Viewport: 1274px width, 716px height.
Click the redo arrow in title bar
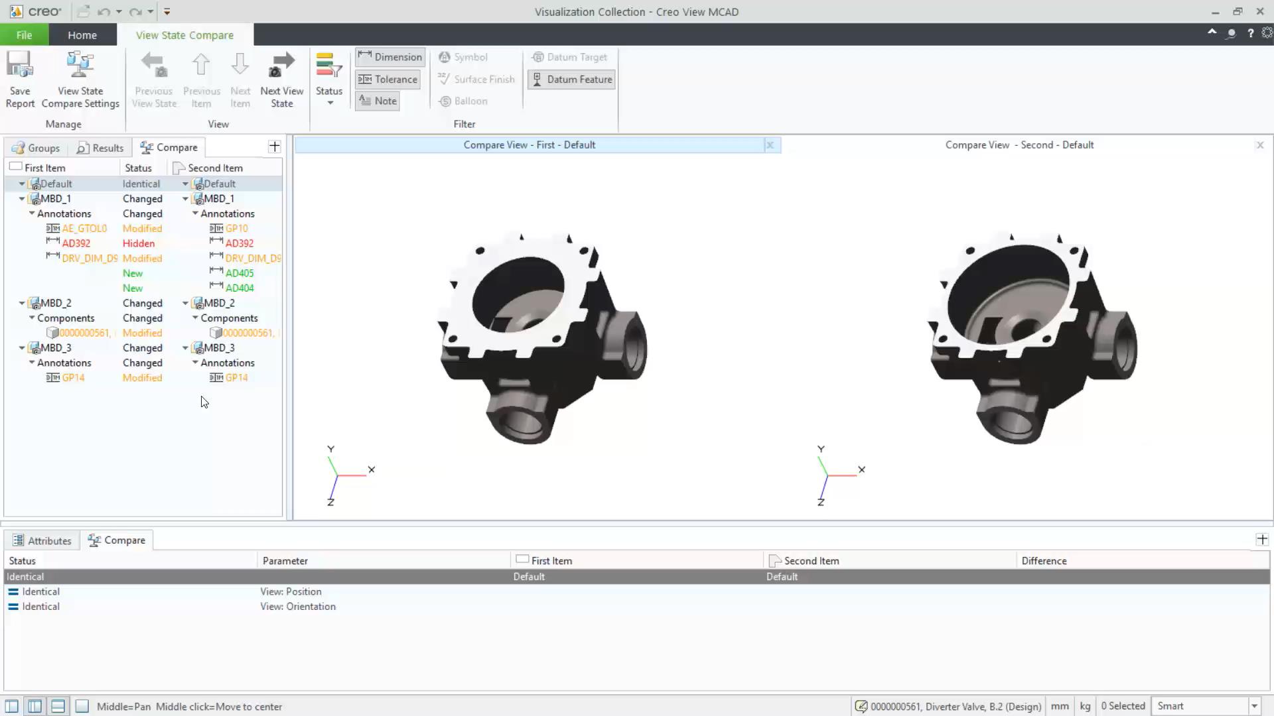[135, 12]
